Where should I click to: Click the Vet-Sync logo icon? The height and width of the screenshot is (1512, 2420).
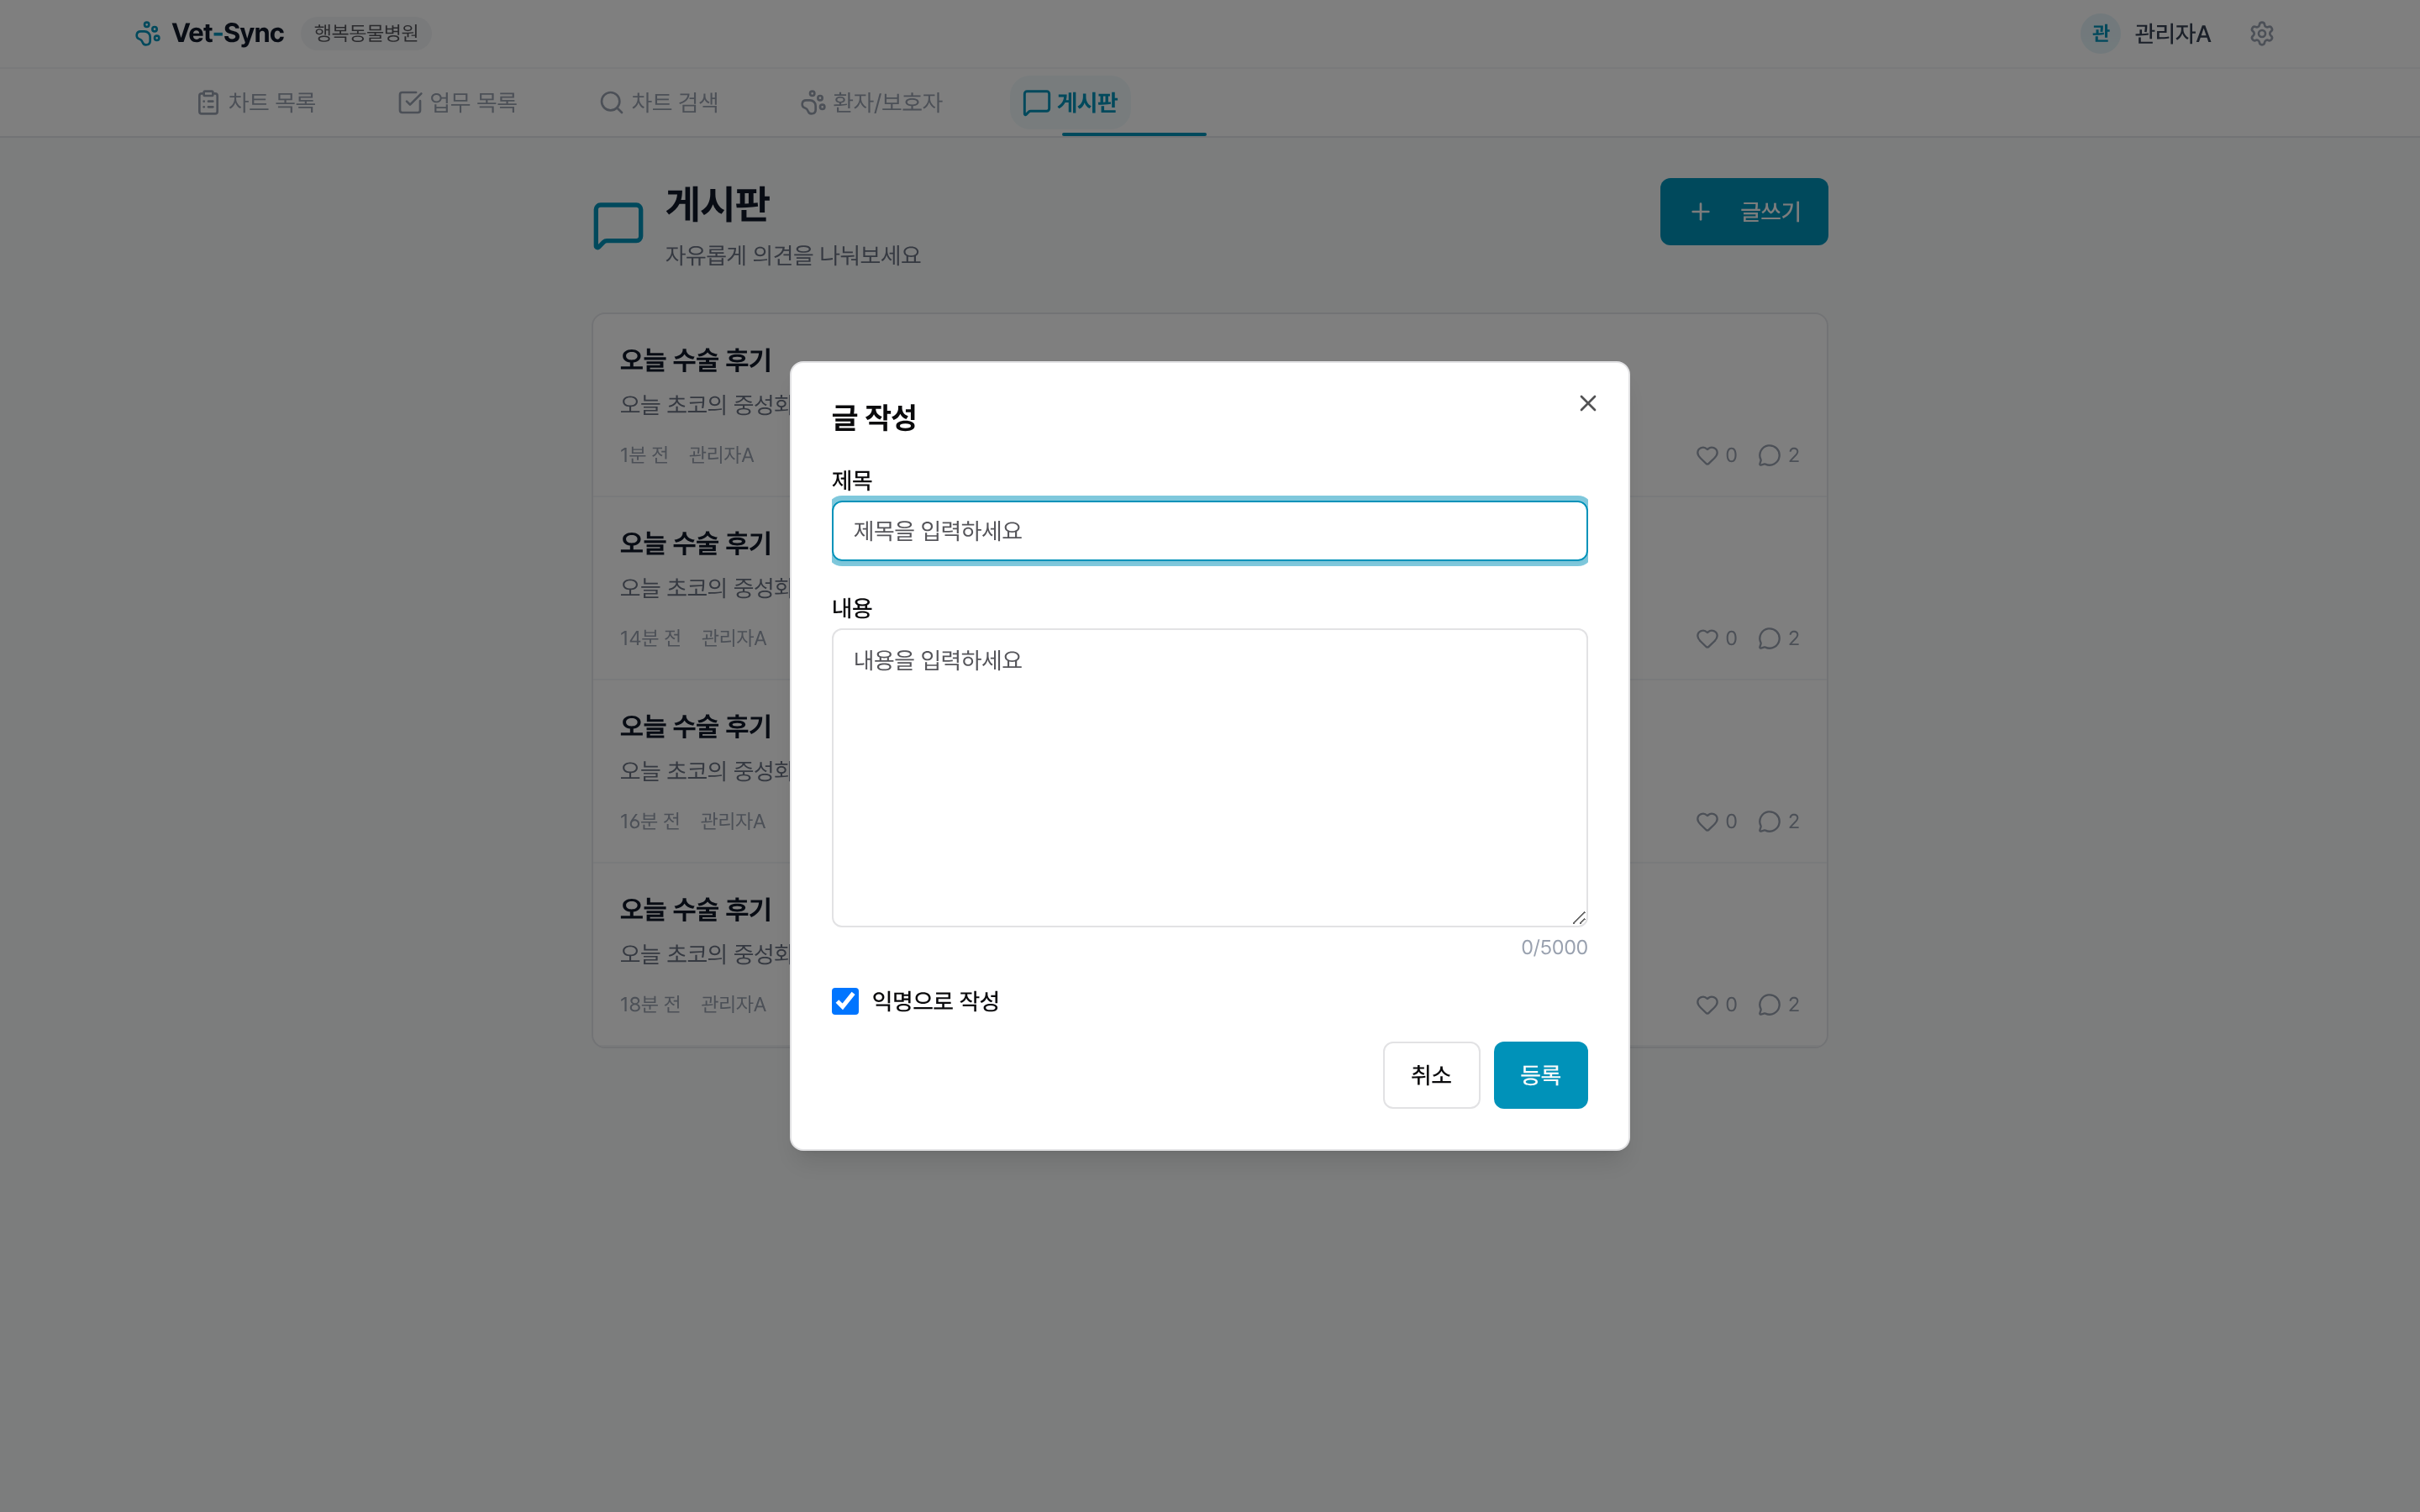(147, 33)
